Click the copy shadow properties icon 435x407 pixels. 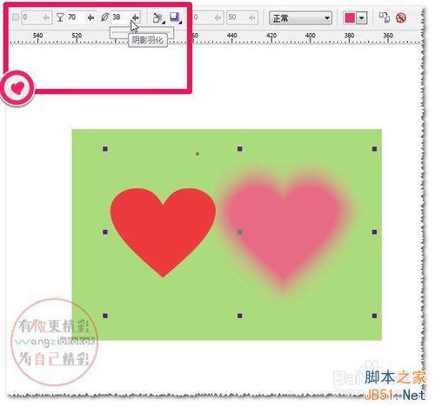pos(385,17)
